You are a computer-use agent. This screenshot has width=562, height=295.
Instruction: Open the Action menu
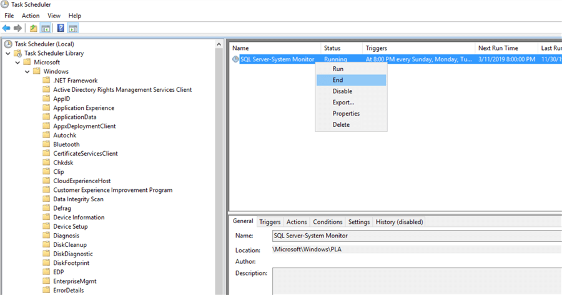coord(31,16)
